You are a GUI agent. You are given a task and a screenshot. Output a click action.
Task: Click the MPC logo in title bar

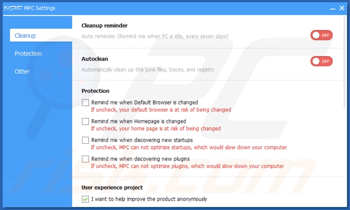pos(13,8)
